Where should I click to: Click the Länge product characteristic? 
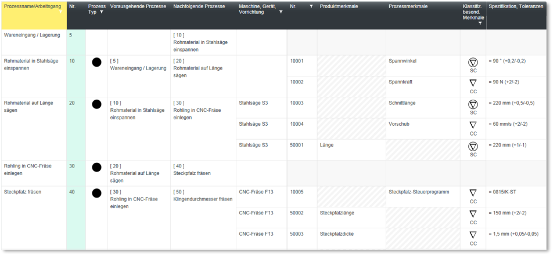327,145
